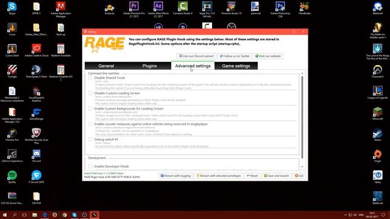Viewport: 390px width, 219px height.
Task: Click Restart with logging button
Action: pos(176,176)
